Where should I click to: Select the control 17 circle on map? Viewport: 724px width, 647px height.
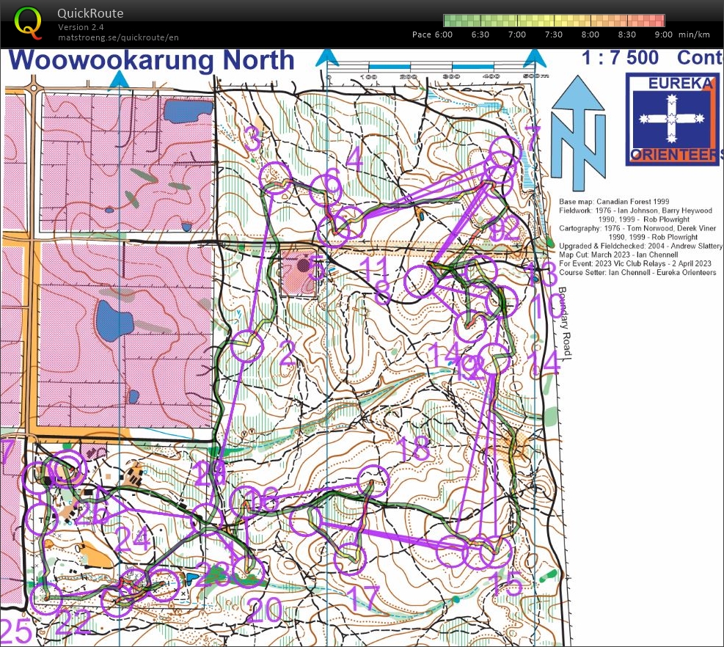(349, 560)
